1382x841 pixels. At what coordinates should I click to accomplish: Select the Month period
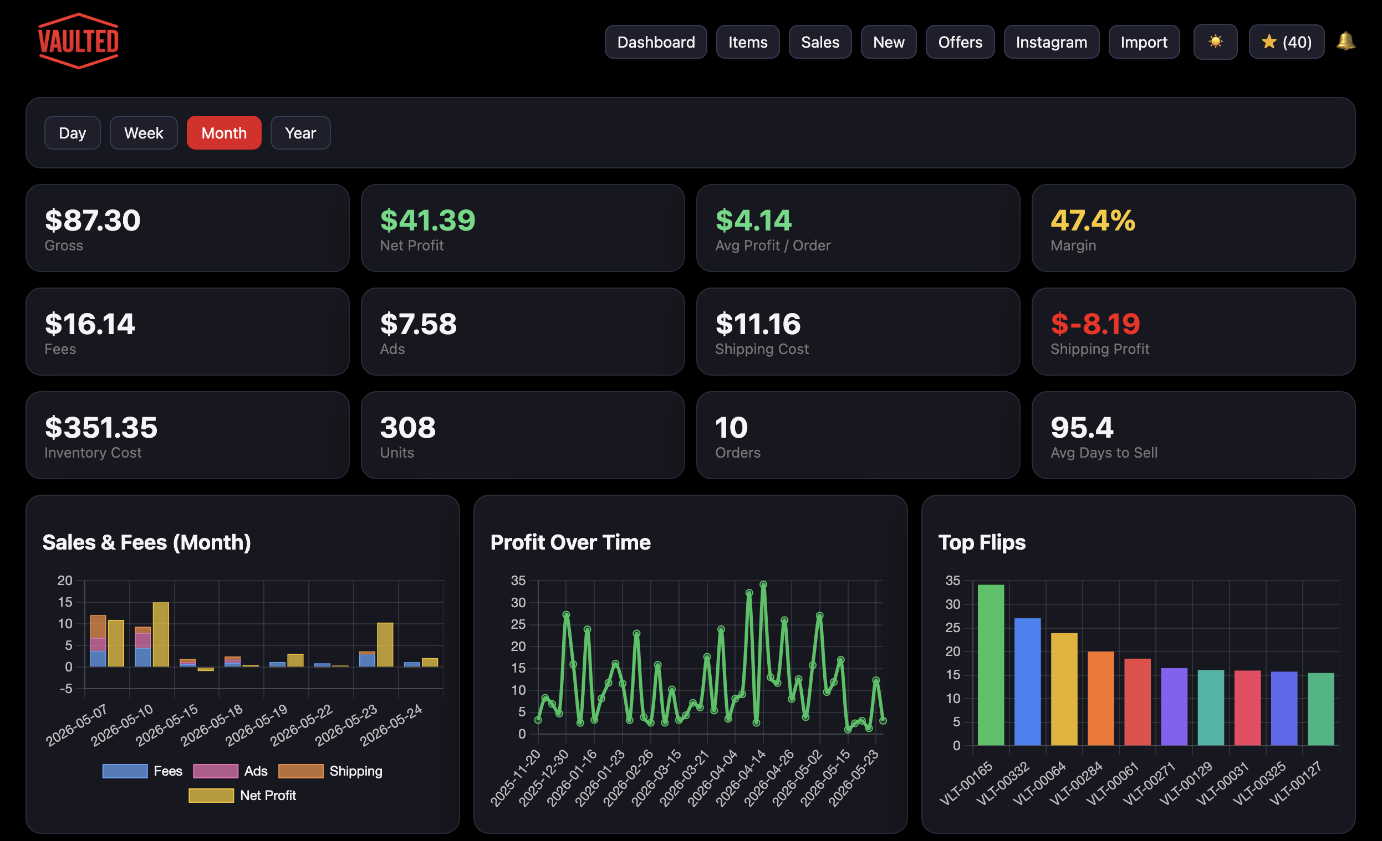224,133
